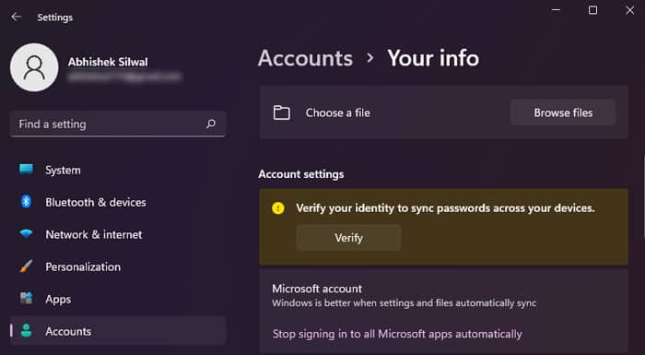This screenshot has width=645, height=355.
Task: Click the Choose a file label
Action: coord(338,112)
